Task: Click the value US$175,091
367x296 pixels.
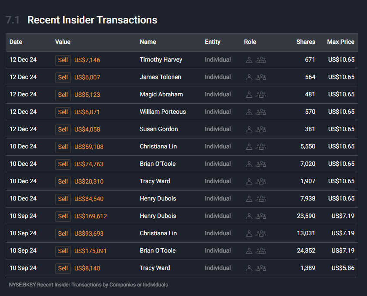Action: 90,251
